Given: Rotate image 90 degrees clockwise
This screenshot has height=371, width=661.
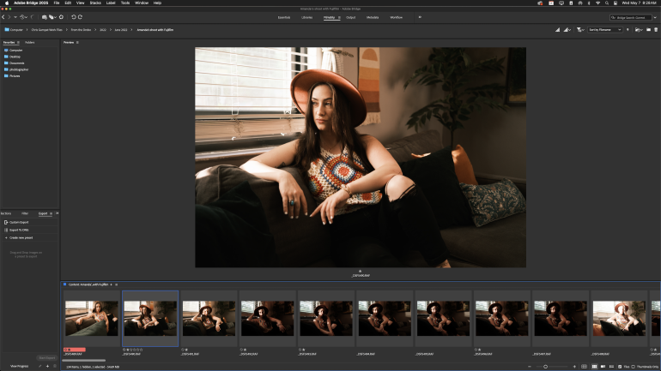Looking at the screenshot, I should coord(80,17).
